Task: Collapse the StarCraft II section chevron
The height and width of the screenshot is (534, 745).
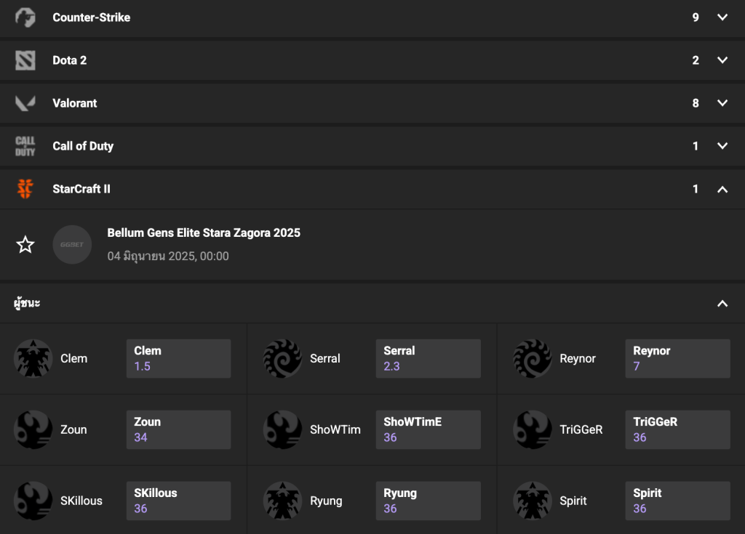Action: (722, 189)
